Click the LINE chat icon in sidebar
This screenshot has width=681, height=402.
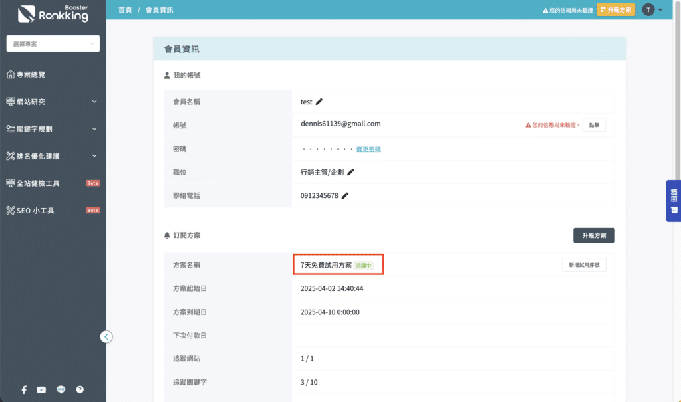click(61, 390)
